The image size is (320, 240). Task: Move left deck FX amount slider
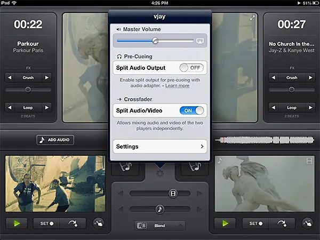click(28, 90)
